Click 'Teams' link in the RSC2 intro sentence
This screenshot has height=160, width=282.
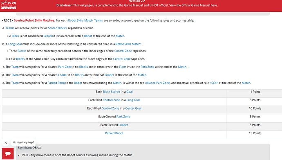(98, 20)
